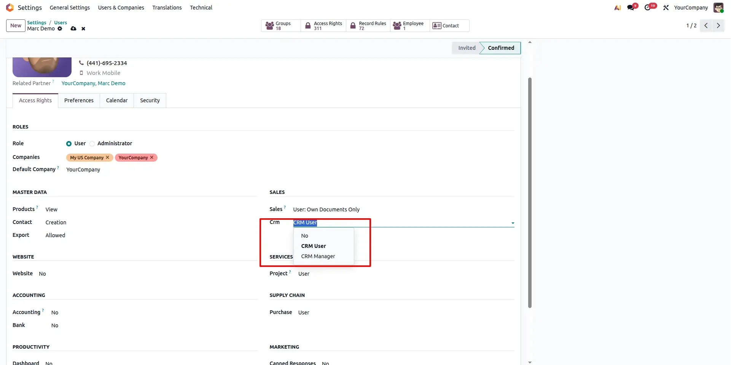Select the User role radio button

[x=69, y=144]
